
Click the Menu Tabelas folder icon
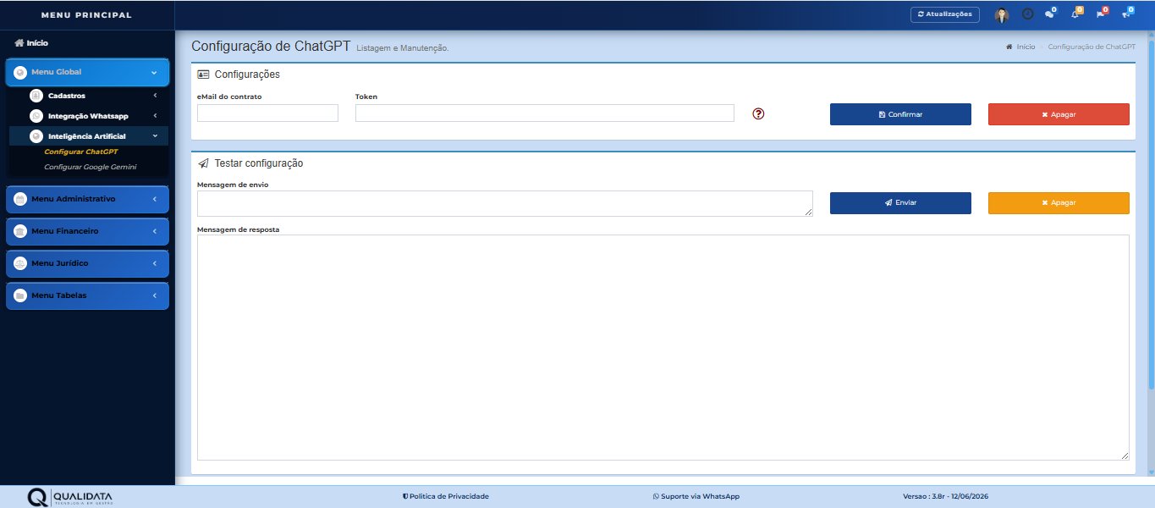(x=20, y=295)
